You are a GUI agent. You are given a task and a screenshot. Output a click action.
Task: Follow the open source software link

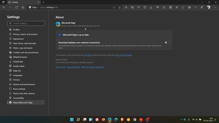(x=124, y=55)
